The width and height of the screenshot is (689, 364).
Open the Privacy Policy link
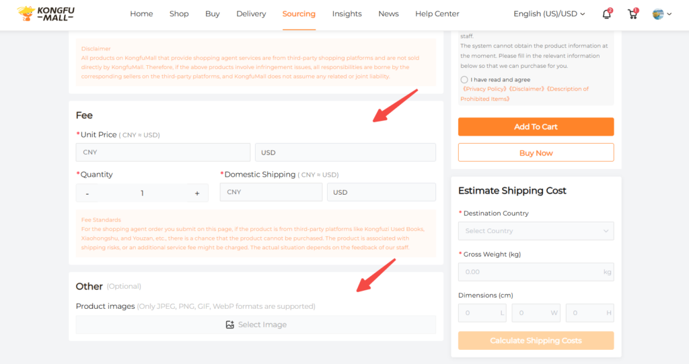484,89
